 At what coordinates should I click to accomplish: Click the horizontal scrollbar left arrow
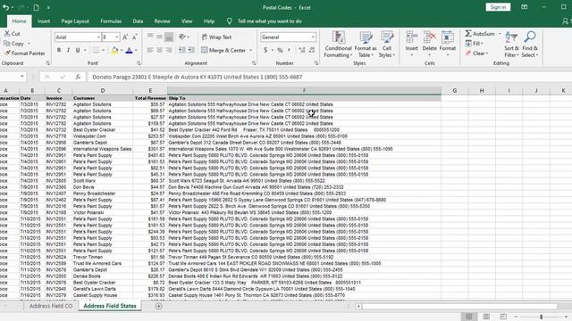(358, 307)
